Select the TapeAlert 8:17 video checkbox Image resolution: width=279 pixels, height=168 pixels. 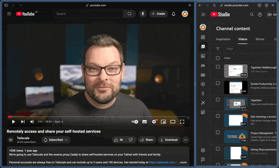[x=218, y=99]
